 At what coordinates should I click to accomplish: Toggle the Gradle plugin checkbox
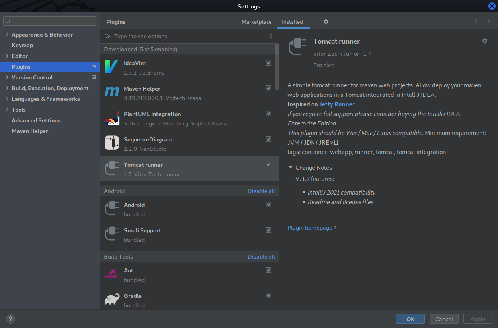coord(269,295)
